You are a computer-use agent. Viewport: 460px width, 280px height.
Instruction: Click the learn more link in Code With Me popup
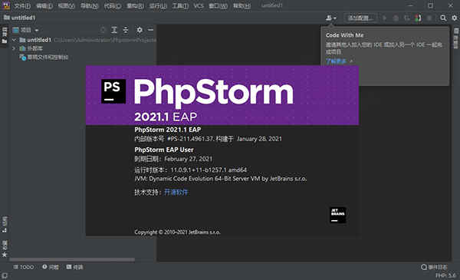point(337,61)
